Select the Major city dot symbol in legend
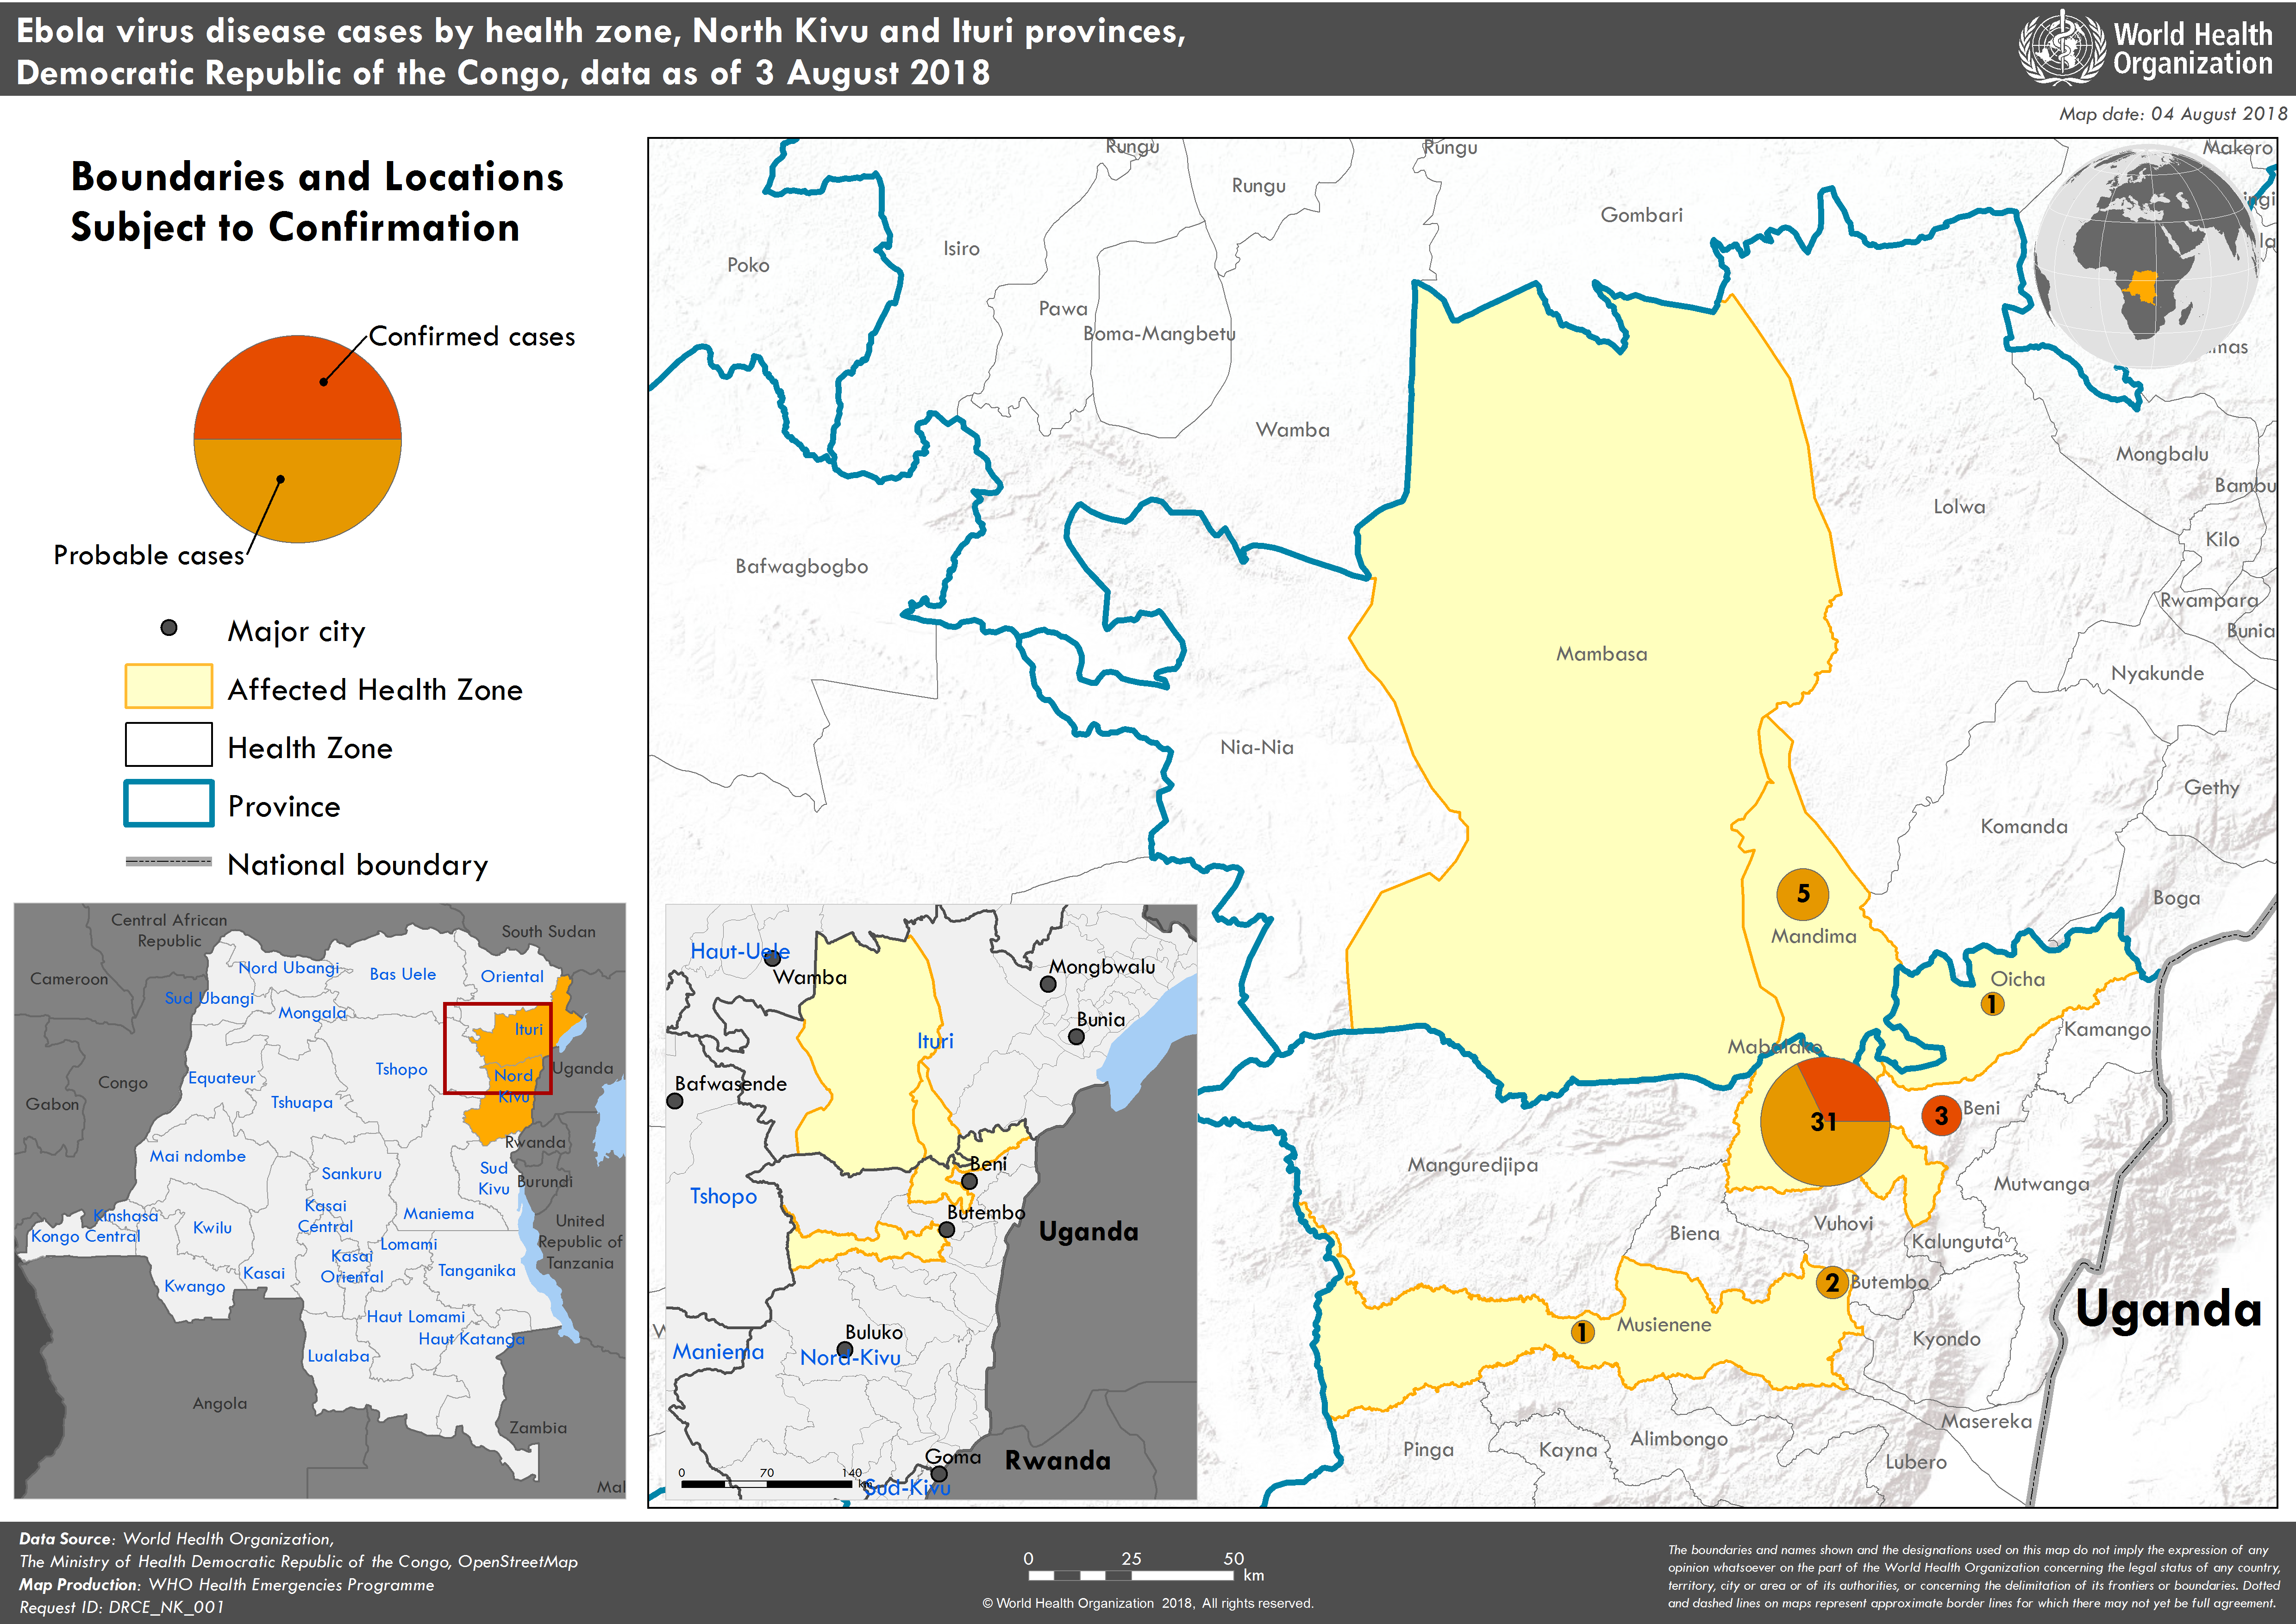Viewport: 2296px width, 1624px height. pos(168,628)
